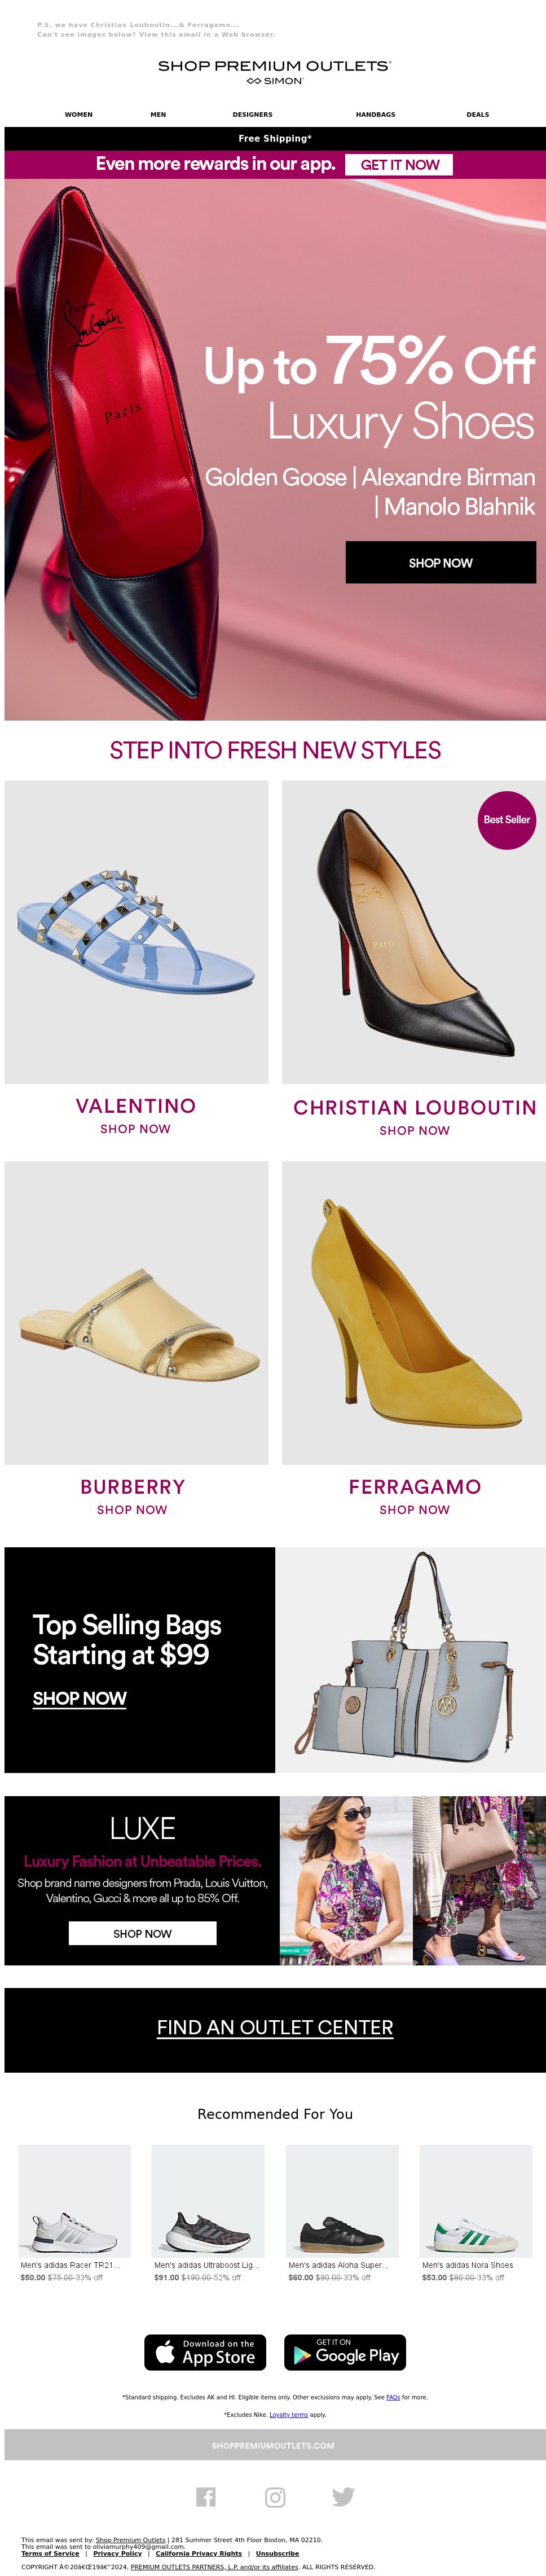Click the Shop Premium Outlets Simon logo
The width and height of the screenshot is (546, 2576).
[x=275, y=71]
